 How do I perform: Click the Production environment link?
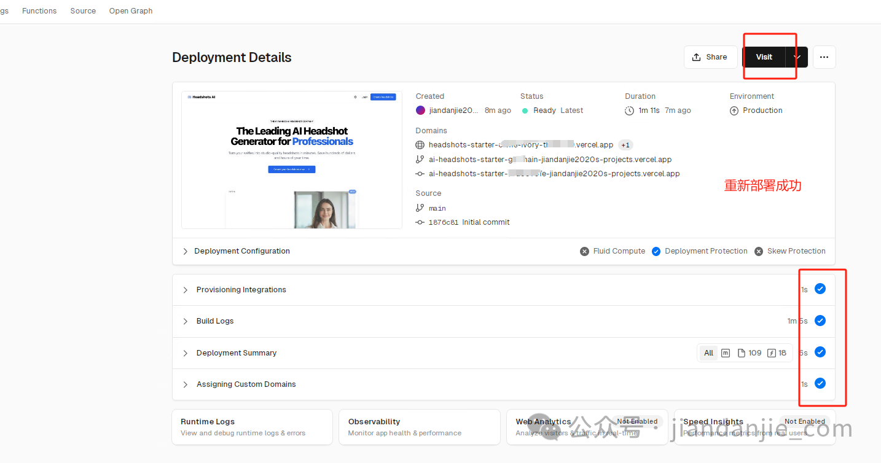(762, 111)
